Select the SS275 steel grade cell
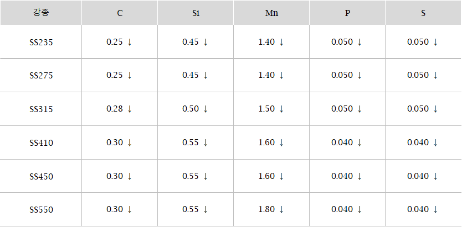This screenshot has height=227, width=462. [x=41, y=76]
